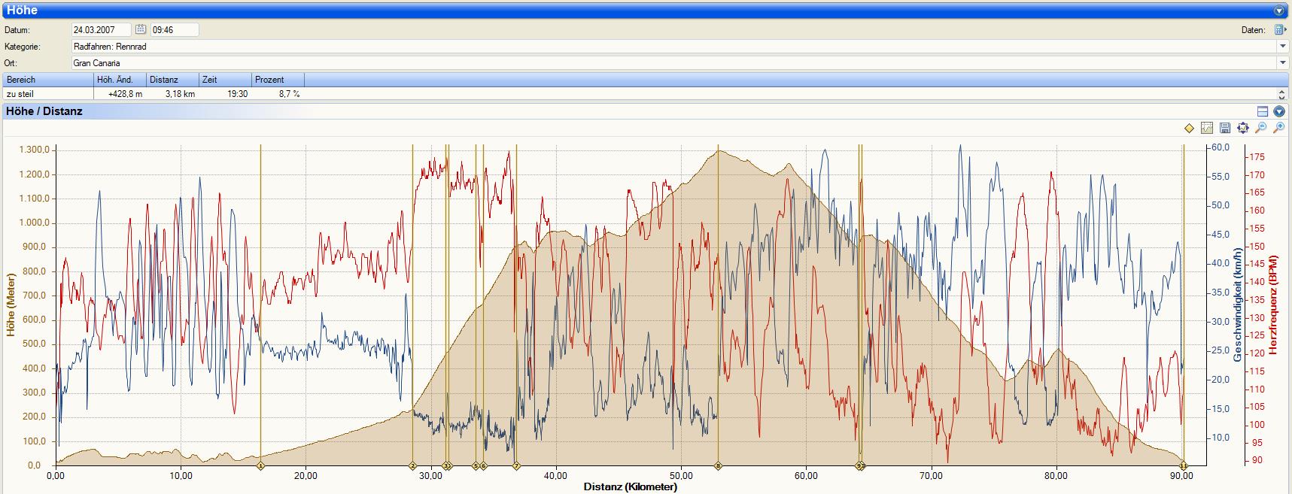Save the chart with the floppy disk icon
Image resolution: width=1292 pixels, height=494 pixels.
pyautogui.click(x=1225, y=129)
